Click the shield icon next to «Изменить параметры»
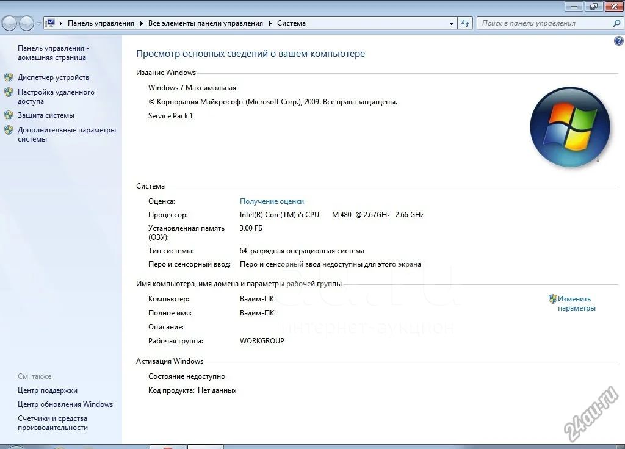Viewport: 625px width, 449px height. (552, 299)
